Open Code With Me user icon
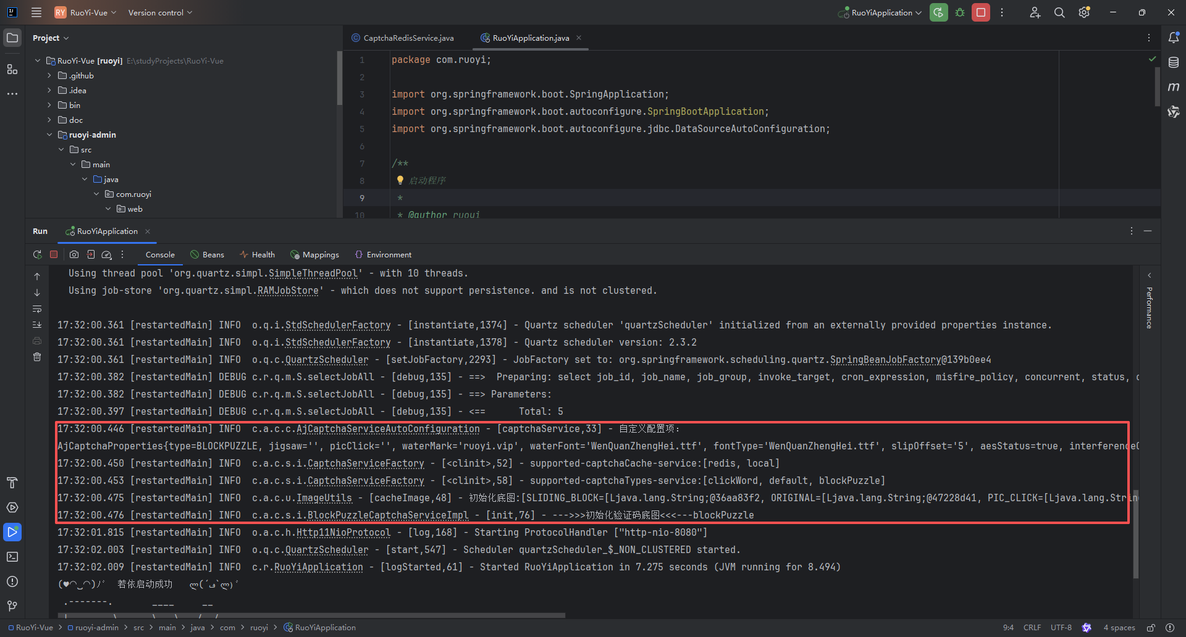 [1035, 12]
